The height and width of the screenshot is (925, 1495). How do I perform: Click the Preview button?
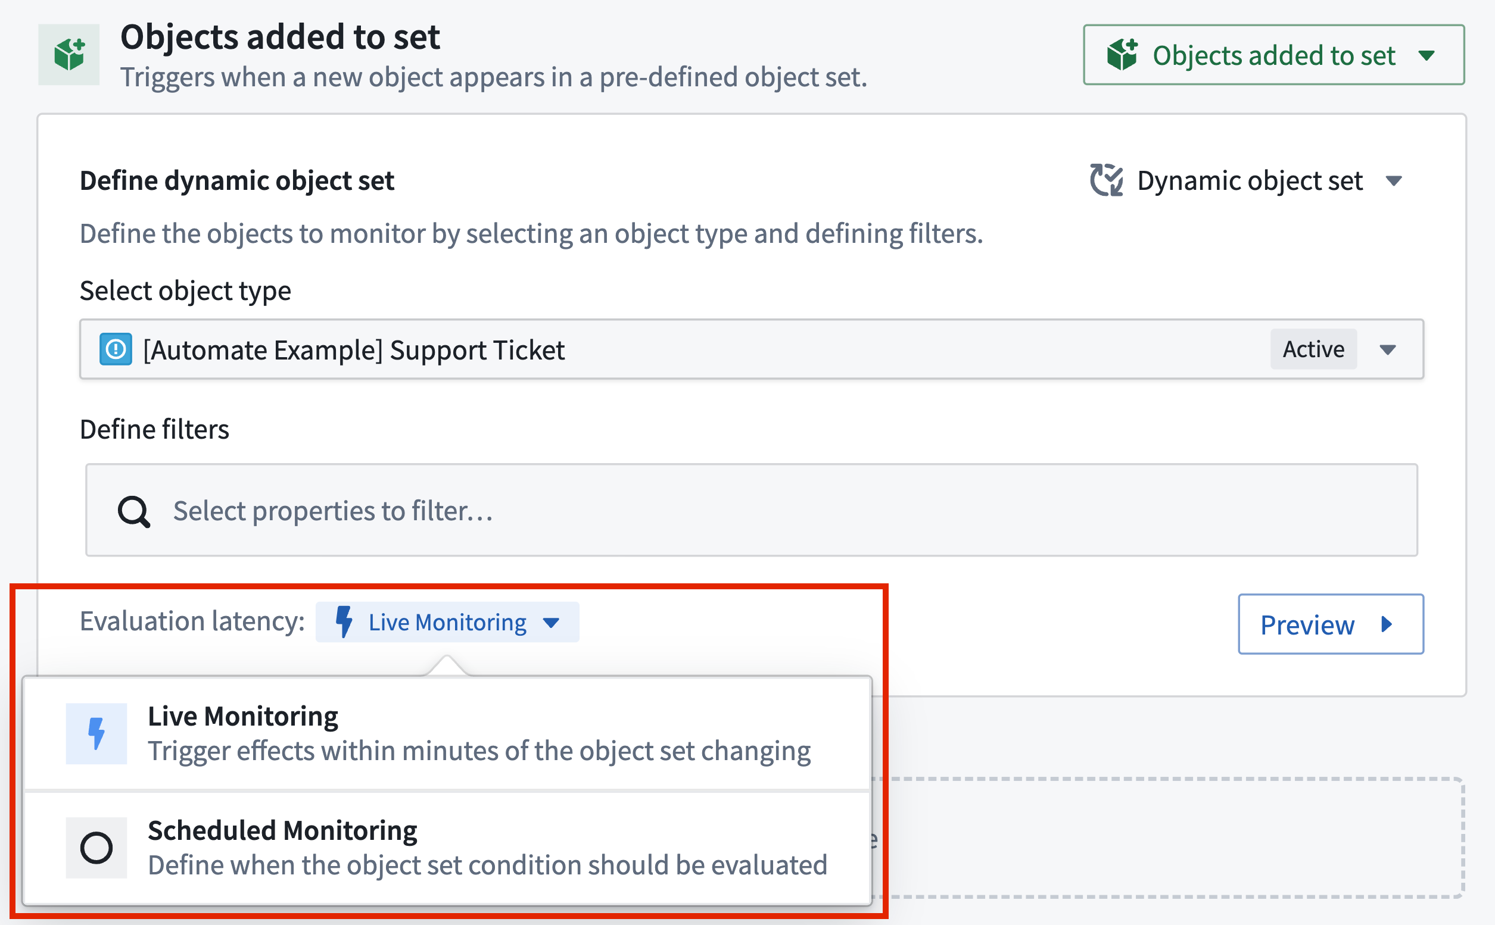[1331, 624]
